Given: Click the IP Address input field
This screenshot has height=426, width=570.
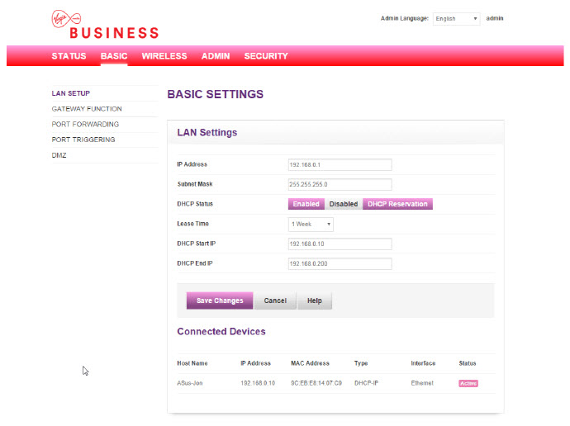Looking at the screenshot, I should [340, 164].
